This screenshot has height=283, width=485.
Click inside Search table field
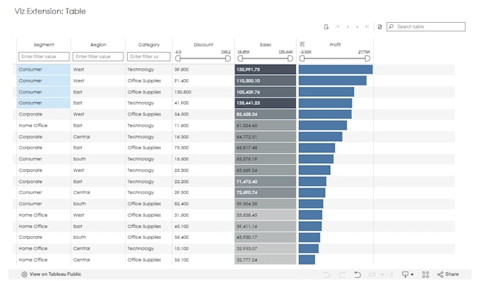point(426,26)
